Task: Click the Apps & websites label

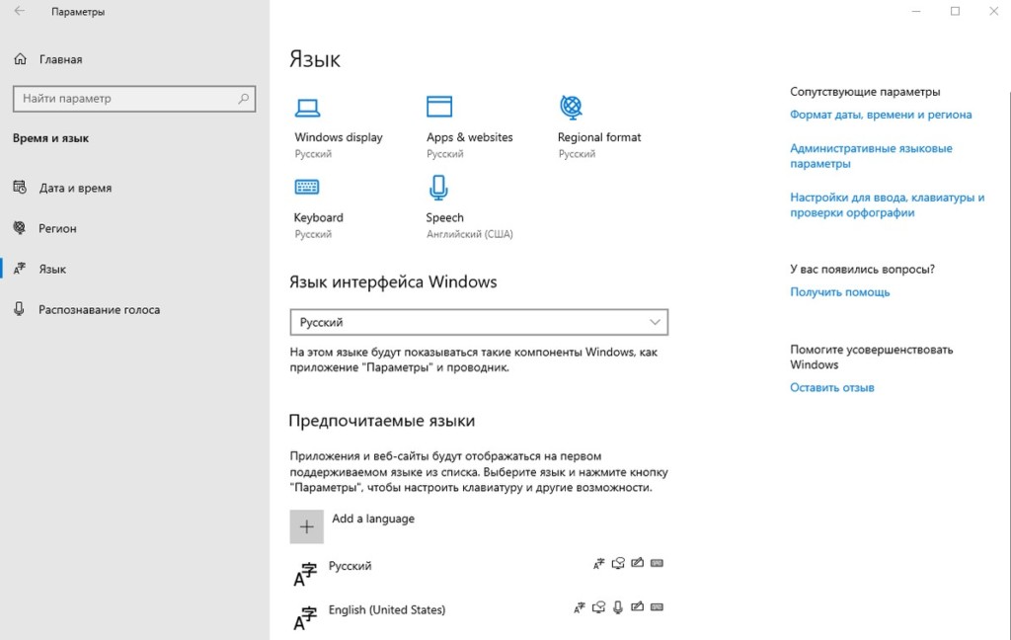Action: point(469,137)
